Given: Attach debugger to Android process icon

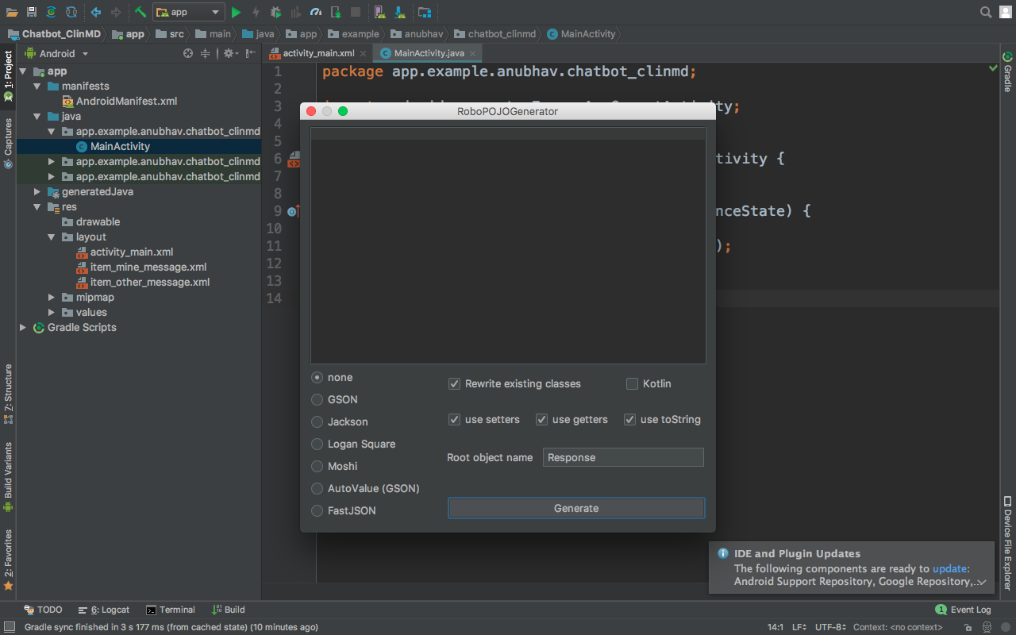Looking at the screenshot, I should 336,12.
